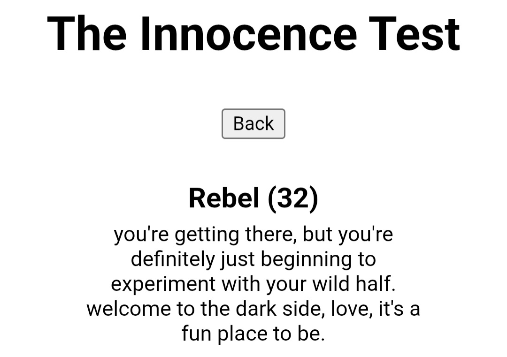Click the word "definitely" in the description

click(172, 259)
